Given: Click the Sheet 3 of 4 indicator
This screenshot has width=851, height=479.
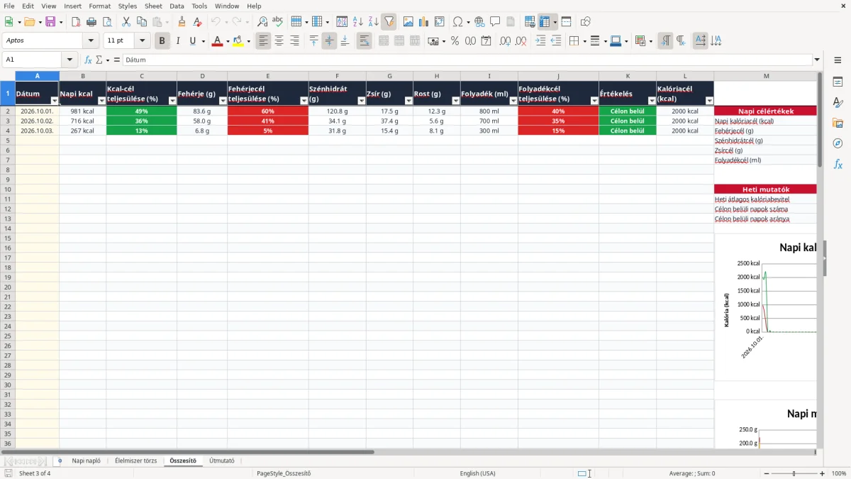Looking at the screenshot, I should (x=35, y=473).
